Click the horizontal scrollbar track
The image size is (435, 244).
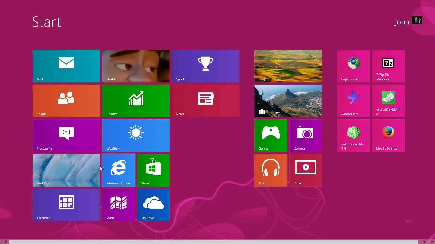(x=214, y=242)
